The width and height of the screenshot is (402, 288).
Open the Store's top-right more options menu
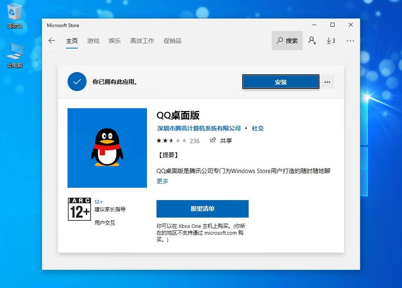[x=350, y=41]
